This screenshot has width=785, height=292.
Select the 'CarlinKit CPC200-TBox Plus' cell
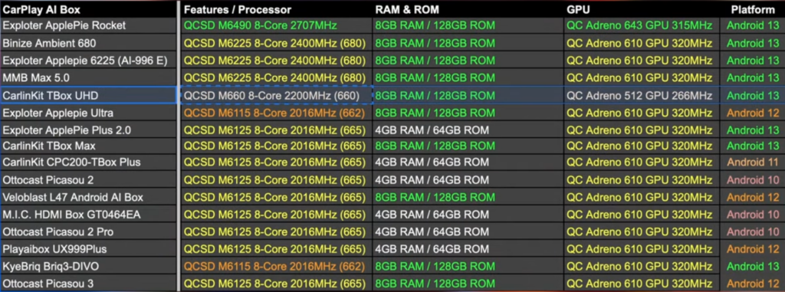click(88, 162)
